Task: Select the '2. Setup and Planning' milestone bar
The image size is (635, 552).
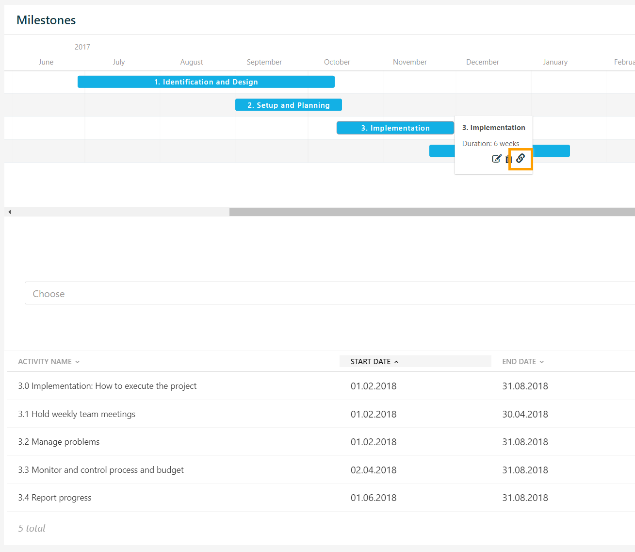Action: (x=288, y=105)
